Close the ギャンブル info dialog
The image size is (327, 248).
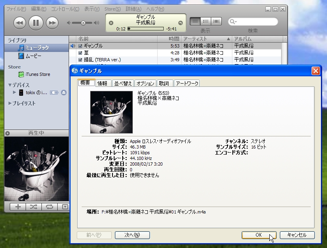coord(316,71)
